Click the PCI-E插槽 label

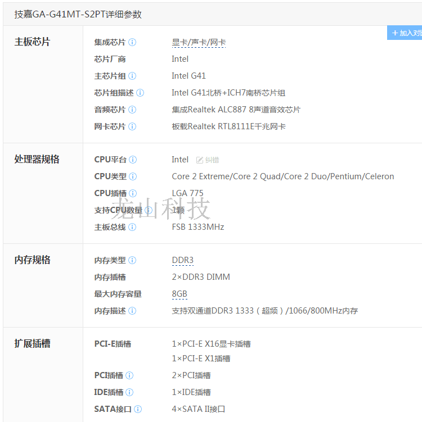[113, 344]
